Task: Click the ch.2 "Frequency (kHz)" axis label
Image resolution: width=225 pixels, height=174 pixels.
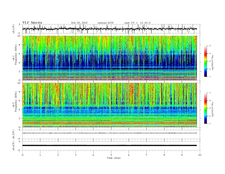Action: click(x=16, y=101)
